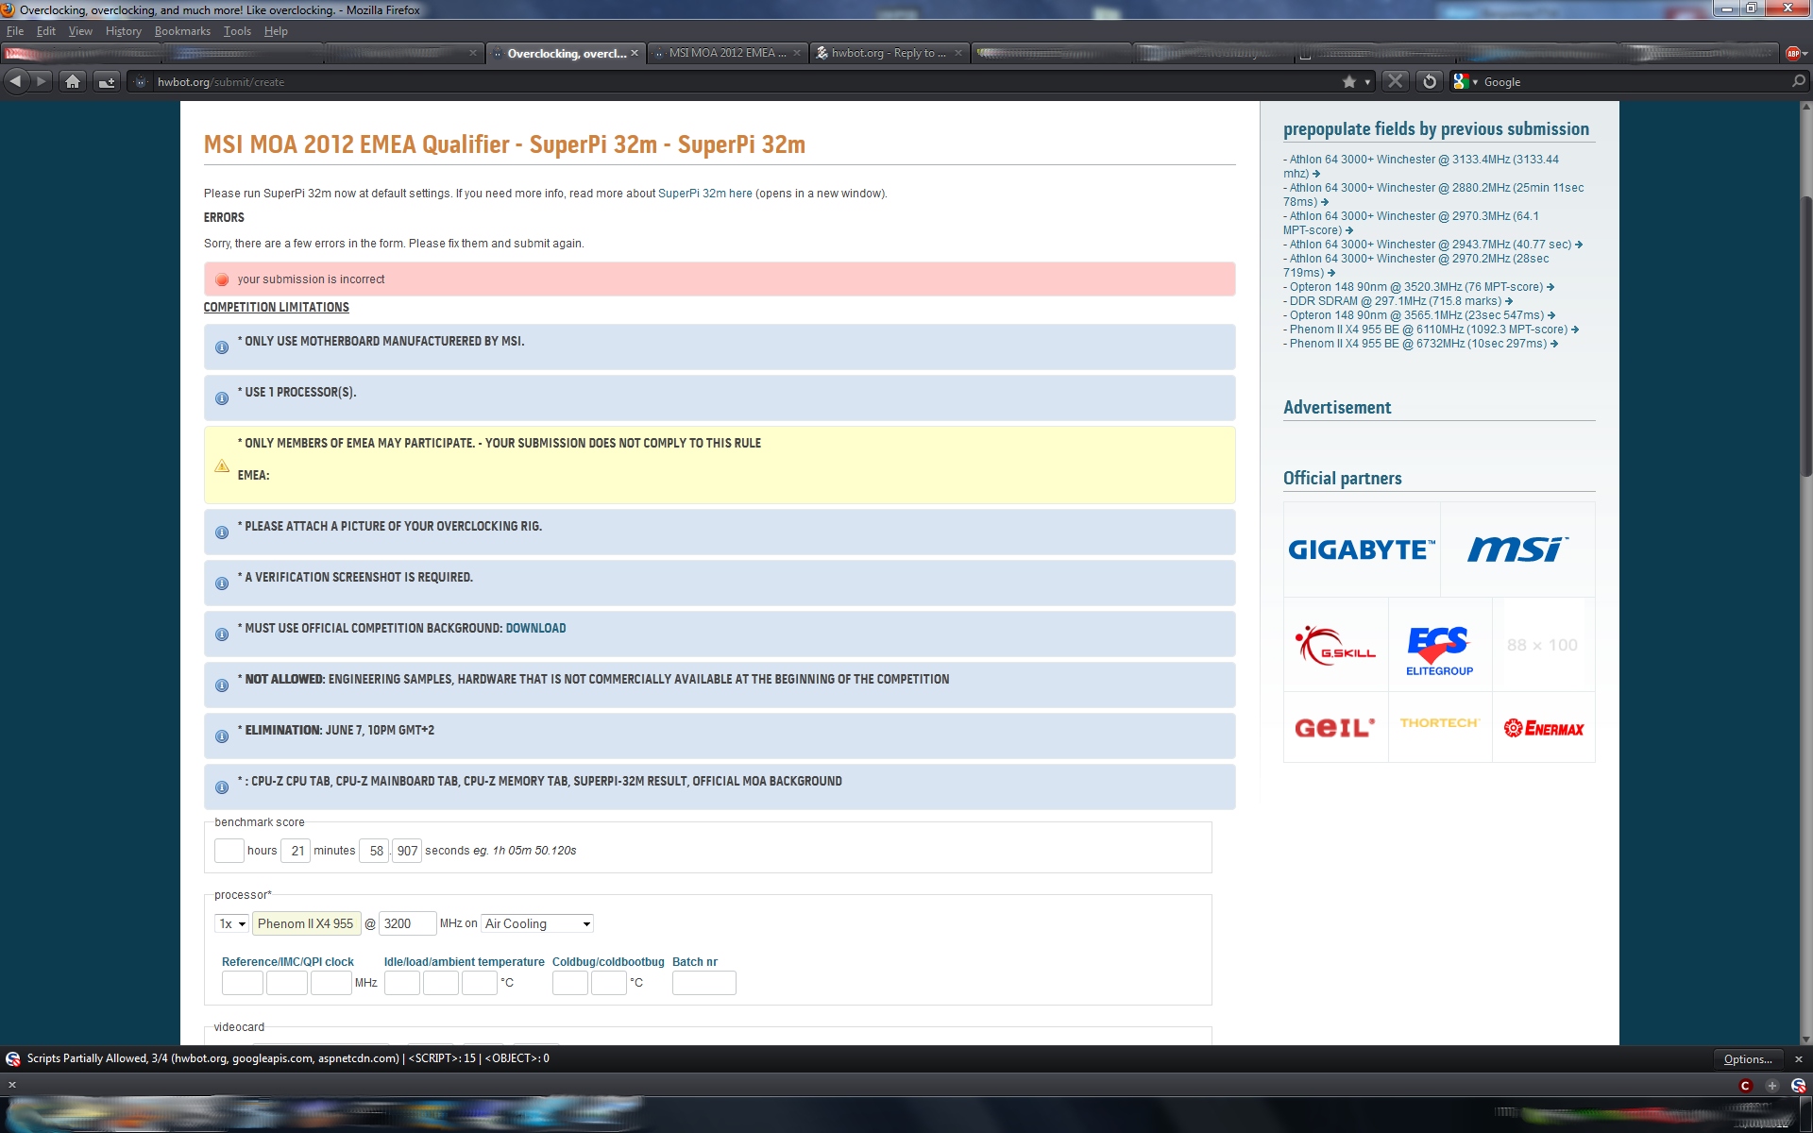Click the NoScript S icon in status bar
Screen dimensions: 1813x1133
coord(1798,1086)
